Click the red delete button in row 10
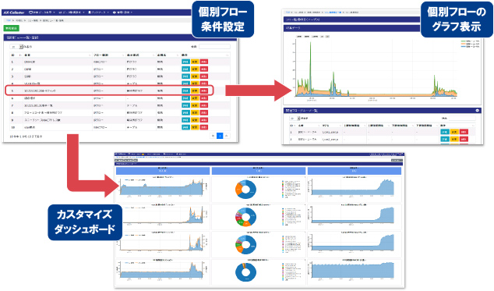The height and width of the screenshot is (291, 494). [x=204, y=127]
